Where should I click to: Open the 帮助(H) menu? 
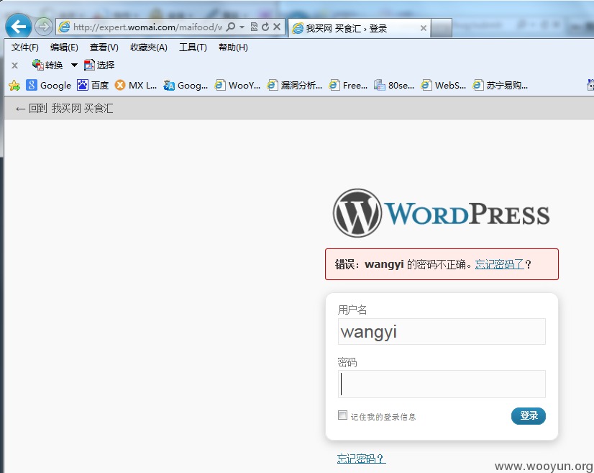tap(233, 48)
